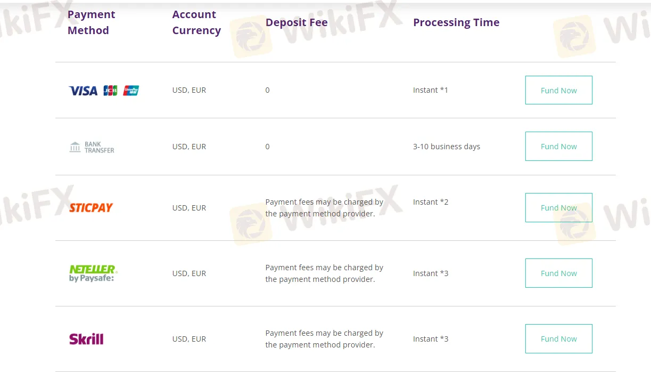Click Fund Now in the Neteller row
The image size is (651, 372).
[x=558, y=273]
